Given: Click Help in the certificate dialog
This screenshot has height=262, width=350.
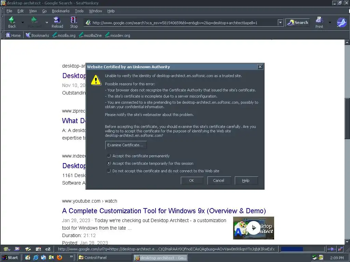Looking at the screenshot, I should (246, 180).
